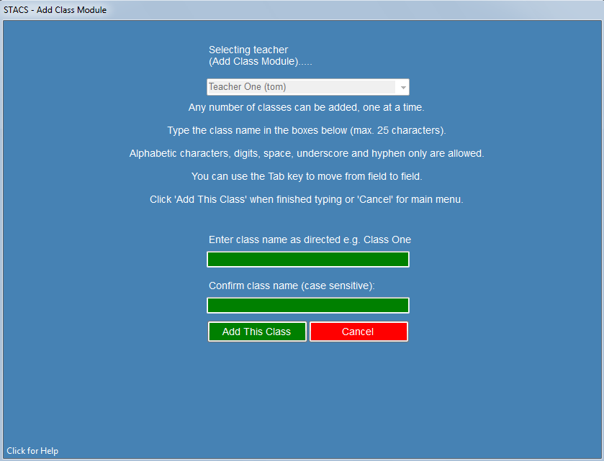Click the second green input under Confirm class name
This screenshot has width=604, height=461.
[x=307, y=305]
